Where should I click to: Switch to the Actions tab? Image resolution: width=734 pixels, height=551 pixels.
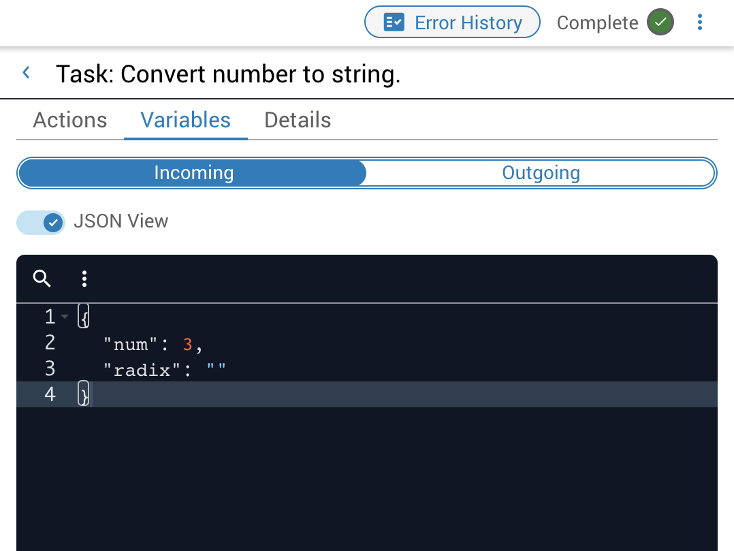coord(70,120)
